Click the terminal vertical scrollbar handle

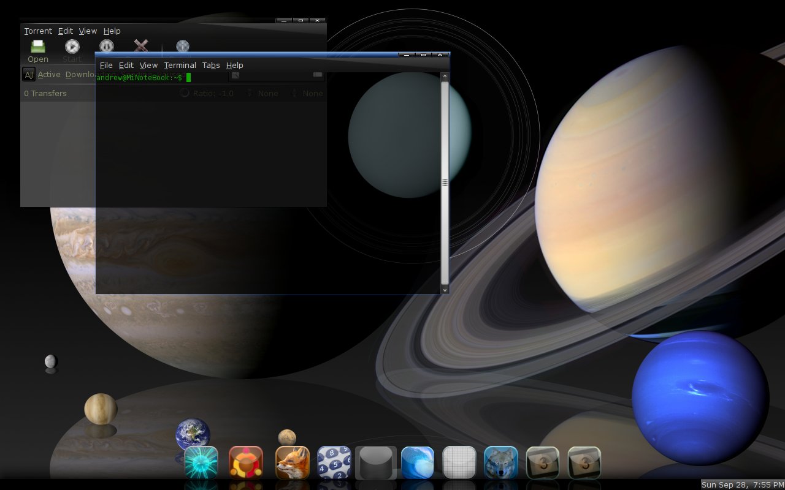(x=445, y=183)
